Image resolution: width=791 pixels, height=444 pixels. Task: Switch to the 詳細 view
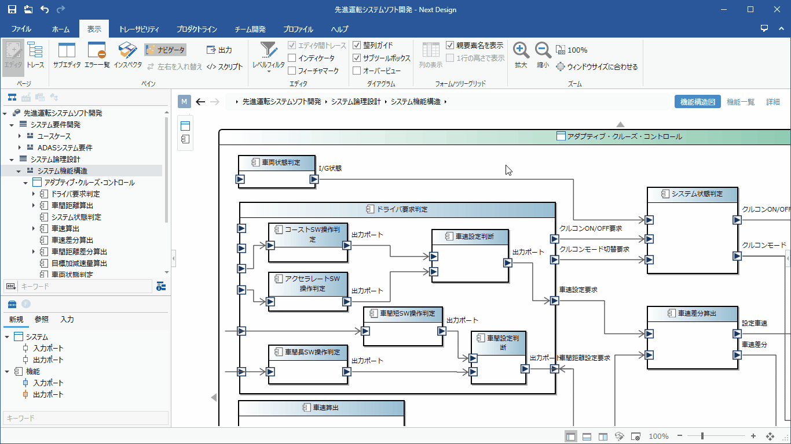[773, 102]
